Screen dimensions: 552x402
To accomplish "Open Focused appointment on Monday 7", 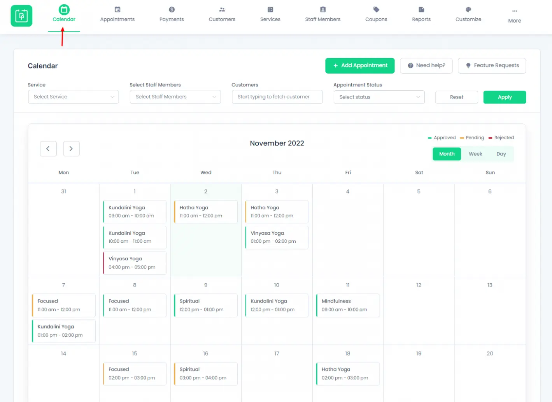I will 64,305.
